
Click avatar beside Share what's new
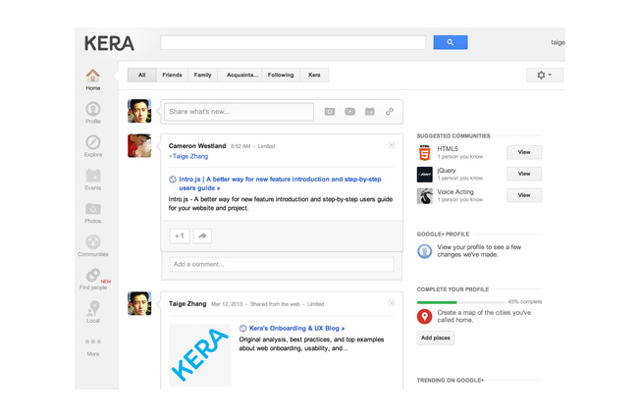tap(139, 111)
